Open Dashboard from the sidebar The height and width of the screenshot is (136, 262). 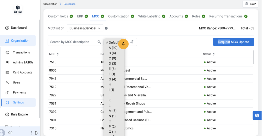19,28
